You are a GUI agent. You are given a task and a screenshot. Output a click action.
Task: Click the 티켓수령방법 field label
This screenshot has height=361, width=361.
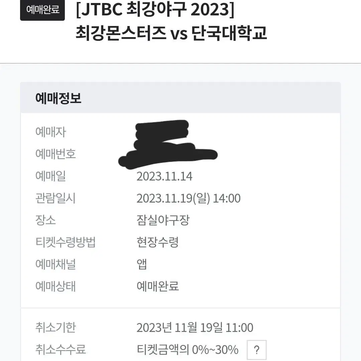66,242
